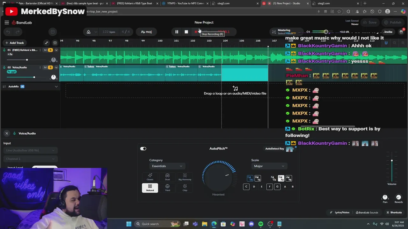
Task: Toggle solo on track 01 Kehlani beat
Action: click(50, 50)
